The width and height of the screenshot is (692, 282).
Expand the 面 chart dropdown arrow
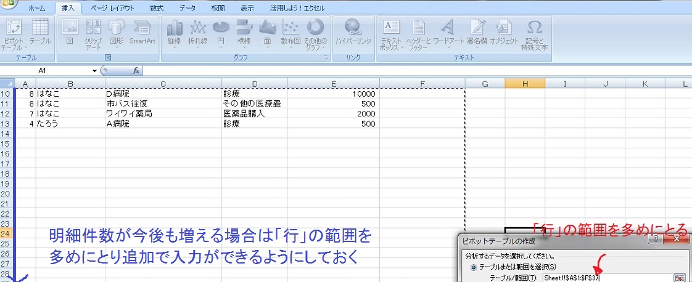click(x=267, y=47)
